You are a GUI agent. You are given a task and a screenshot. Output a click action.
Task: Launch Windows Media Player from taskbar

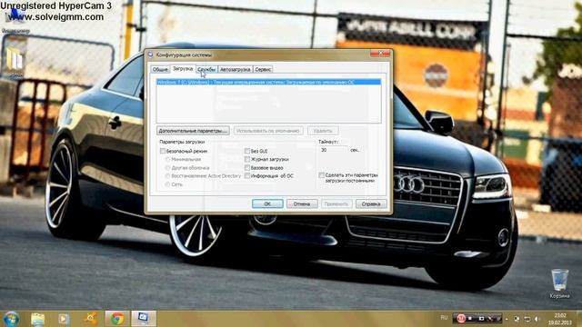click(x=64, y=319)
